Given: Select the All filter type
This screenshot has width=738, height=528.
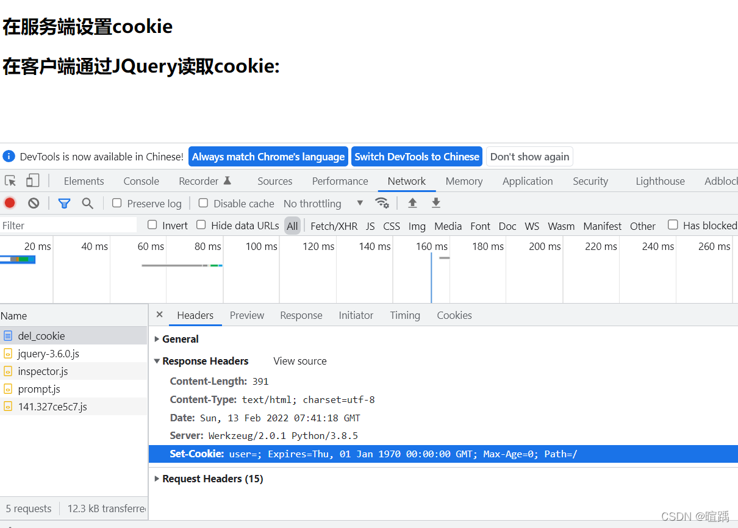Looking at the screenshot, I should (293, 226).
